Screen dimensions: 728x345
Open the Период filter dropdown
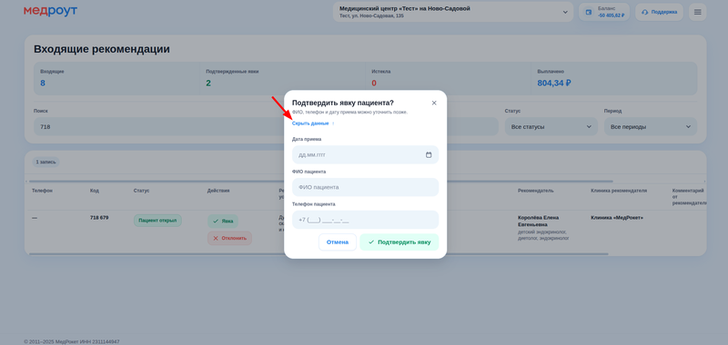click(x=651, y=126)
